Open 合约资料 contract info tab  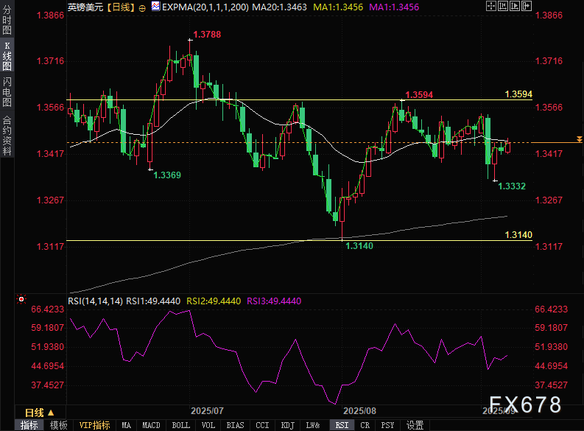[7, 135]
